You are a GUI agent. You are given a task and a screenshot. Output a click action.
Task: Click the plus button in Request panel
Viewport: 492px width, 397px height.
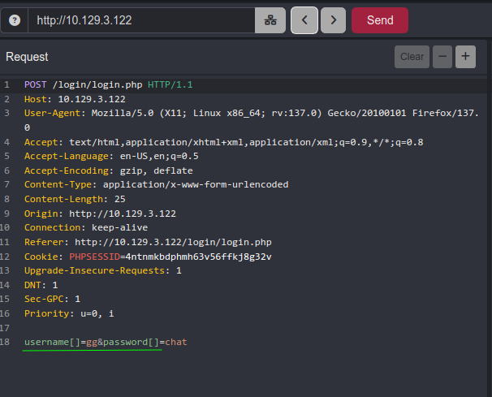pyautogui.click(x=465, y=57)
